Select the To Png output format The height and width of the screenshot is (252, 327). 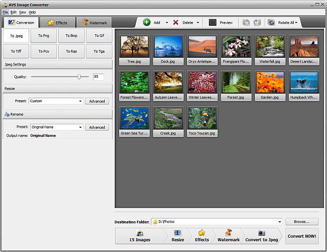tap(43, 36)
